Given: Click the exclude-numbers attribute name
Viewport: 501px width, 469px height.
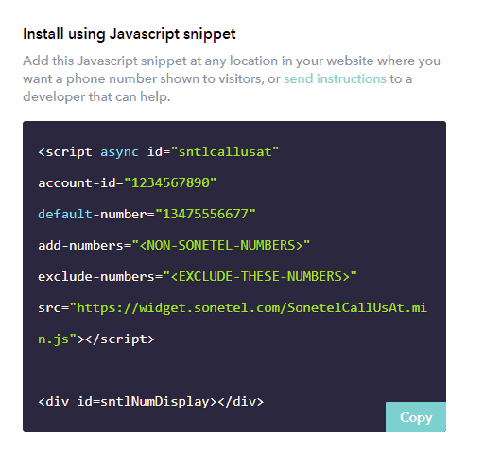Looking at the screenshot, I should (x=95, y=276).
